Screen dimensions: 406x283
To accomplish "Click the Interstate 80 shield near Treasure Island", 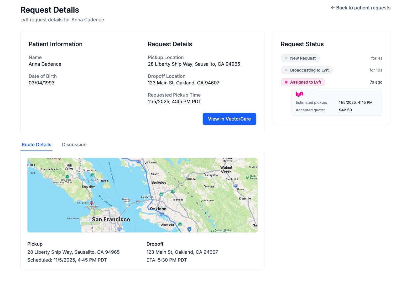I will pyautogui.click(x=138, y=202).
